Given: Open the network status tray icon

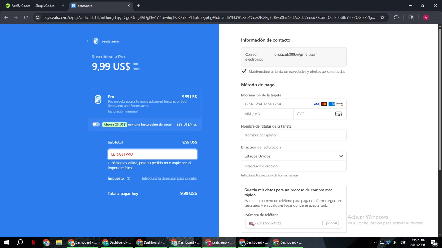Looking at the screenshot, I should 382,242.
